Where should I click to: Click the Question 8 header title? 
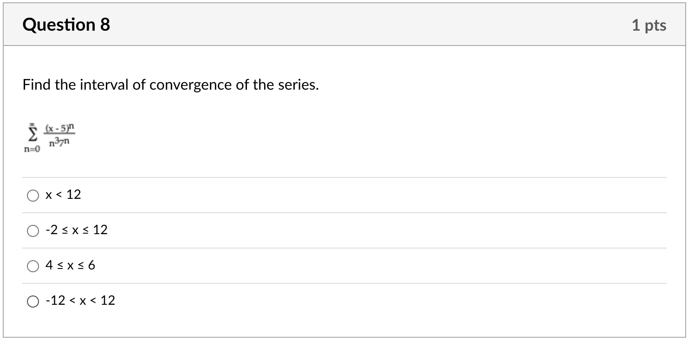tap(66, 25)
